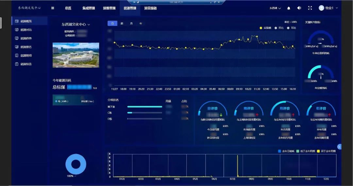Select the 月 time range button
Viewport: 353px width, 186px height.
(131, 23)
